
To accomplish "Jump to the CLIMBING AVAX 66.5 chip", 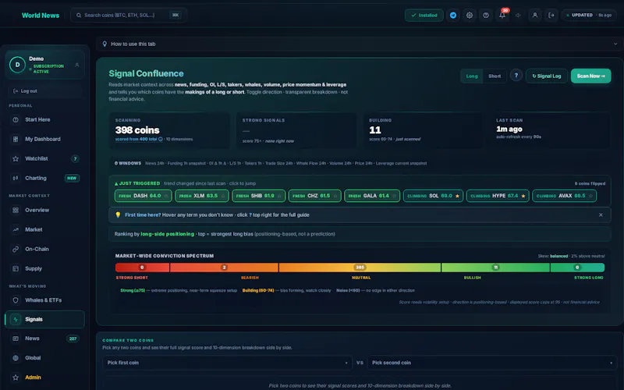I will point(564,196).
